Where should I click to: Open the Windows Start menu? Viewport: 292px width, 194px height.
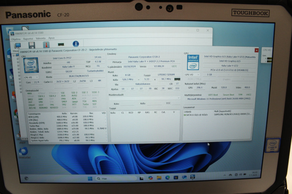[90, 179]
